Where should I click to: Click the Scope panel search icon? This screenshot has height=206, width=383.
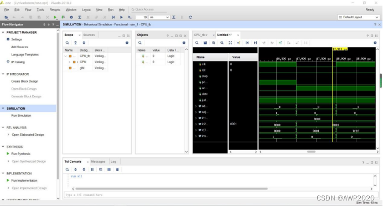click(x=67, y=43)
